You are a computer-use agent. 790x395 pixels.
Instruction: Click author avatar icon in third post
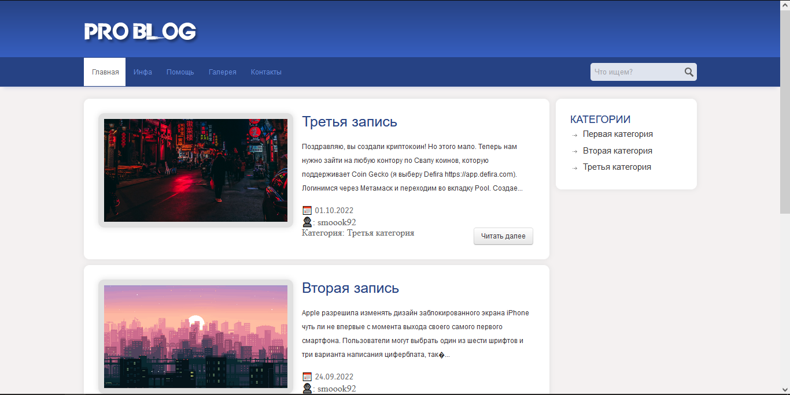tap(307, 222)
